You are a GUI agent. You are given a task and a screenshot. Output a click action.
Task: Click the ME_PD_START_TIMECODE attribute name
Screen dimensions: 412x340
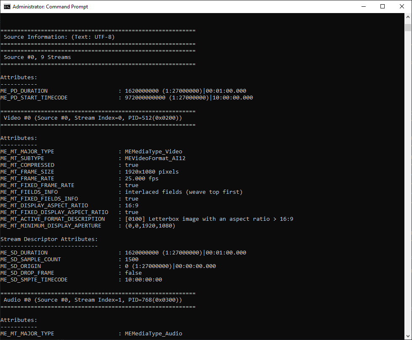click(x=34, y=98)
